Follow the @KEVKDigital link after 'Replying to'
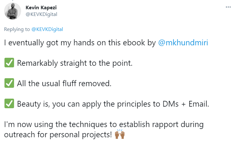The image size is (235, 143). [47, 29]
